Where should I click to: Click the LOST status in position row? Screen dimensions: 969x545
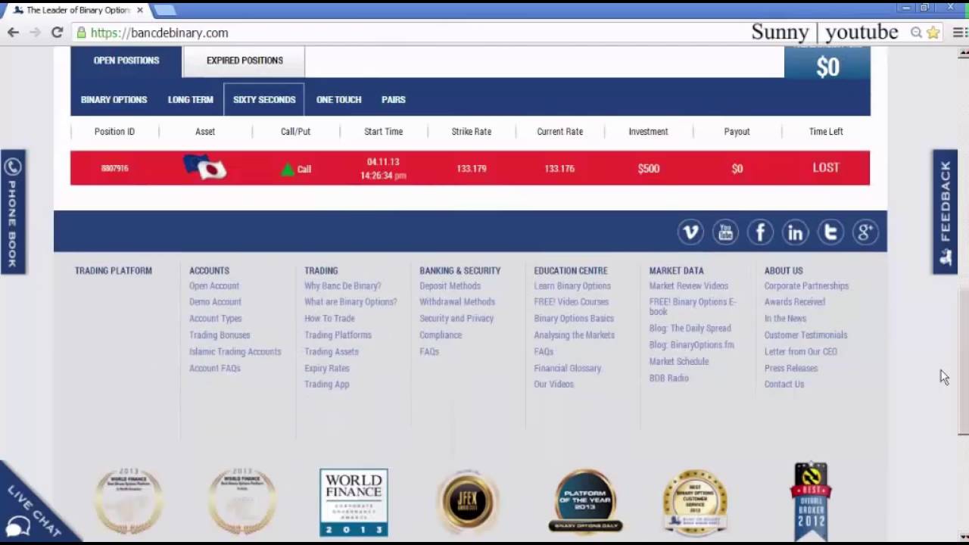point(826,167)
